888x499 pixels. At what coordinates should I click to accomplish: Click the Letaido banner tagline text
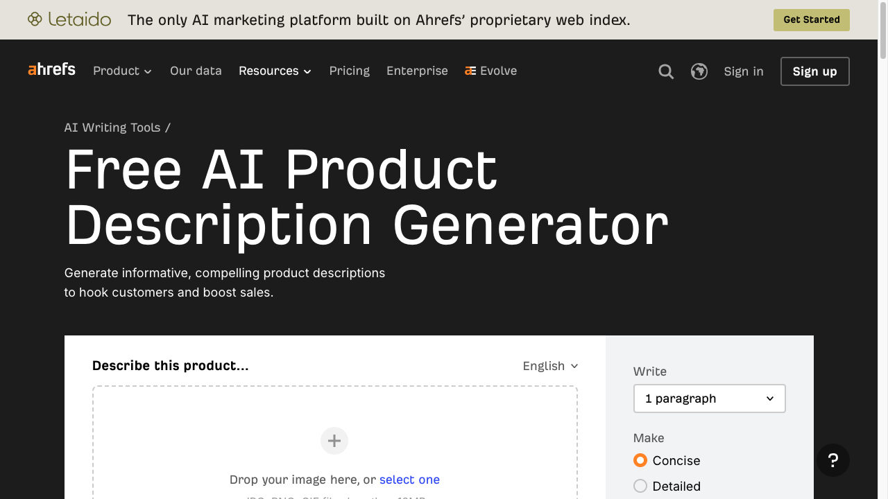coord(379,19)
